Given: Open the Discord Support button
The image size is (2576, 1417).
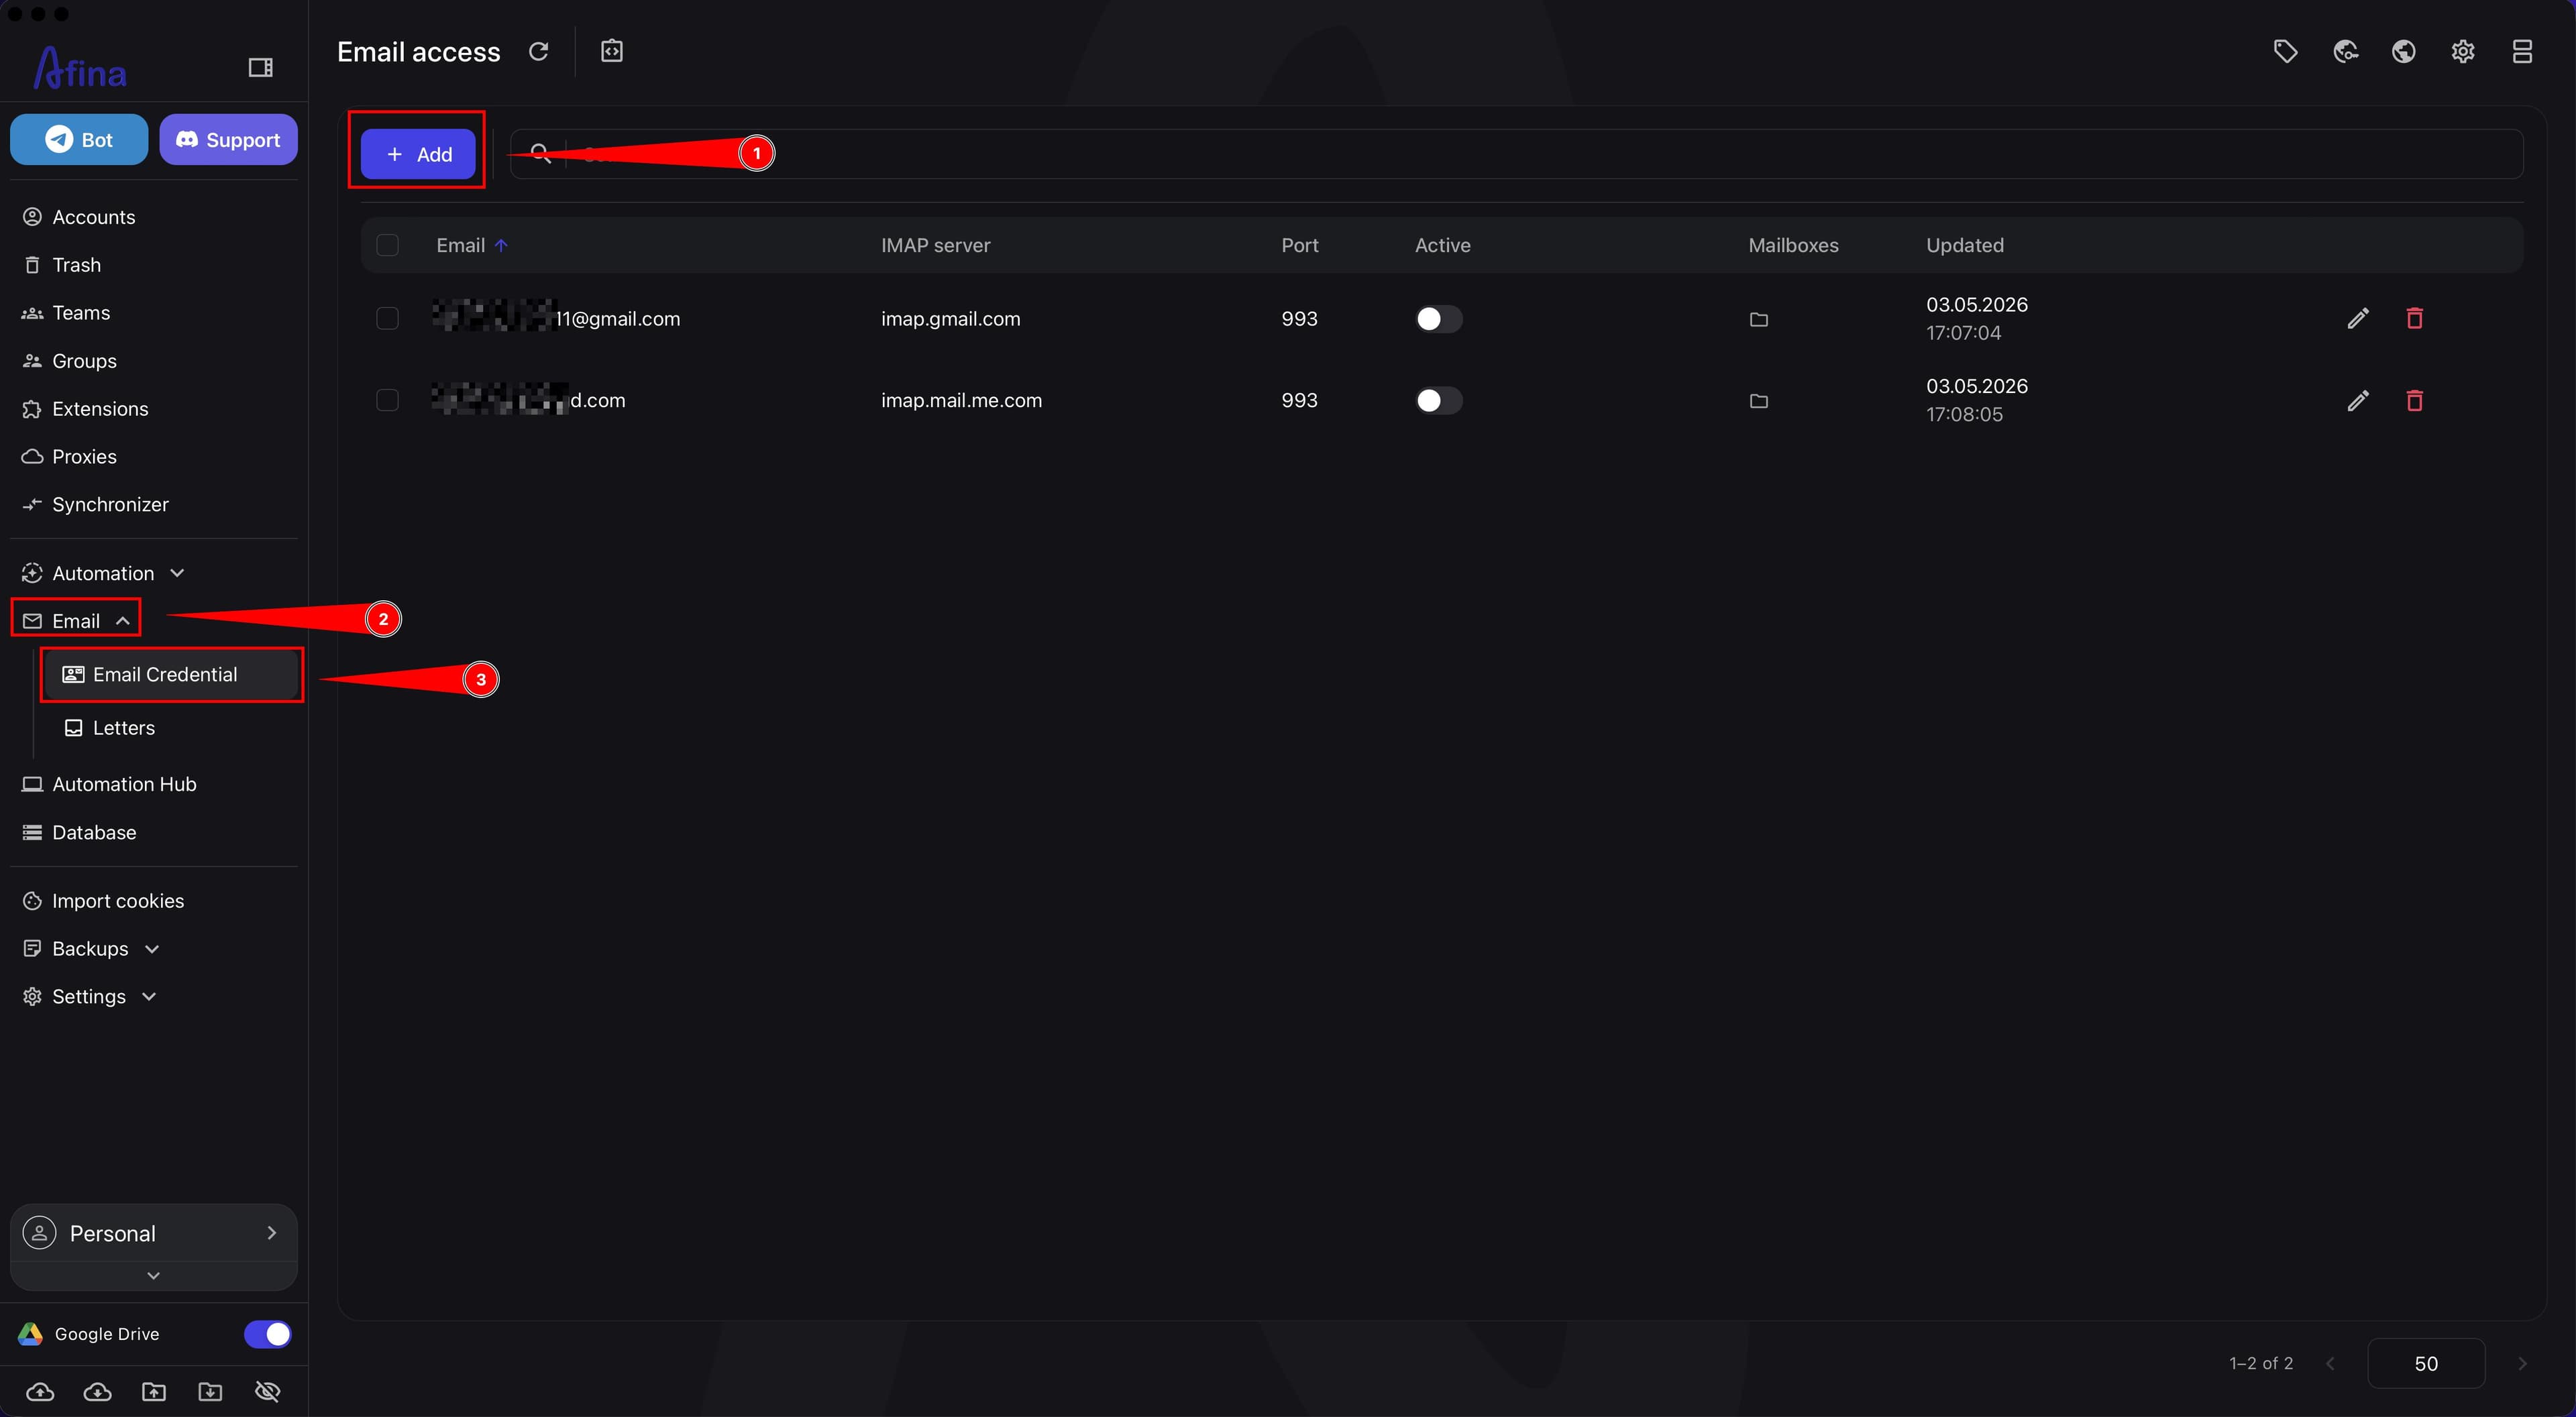Looking at the screenshot, I should 228,139.
